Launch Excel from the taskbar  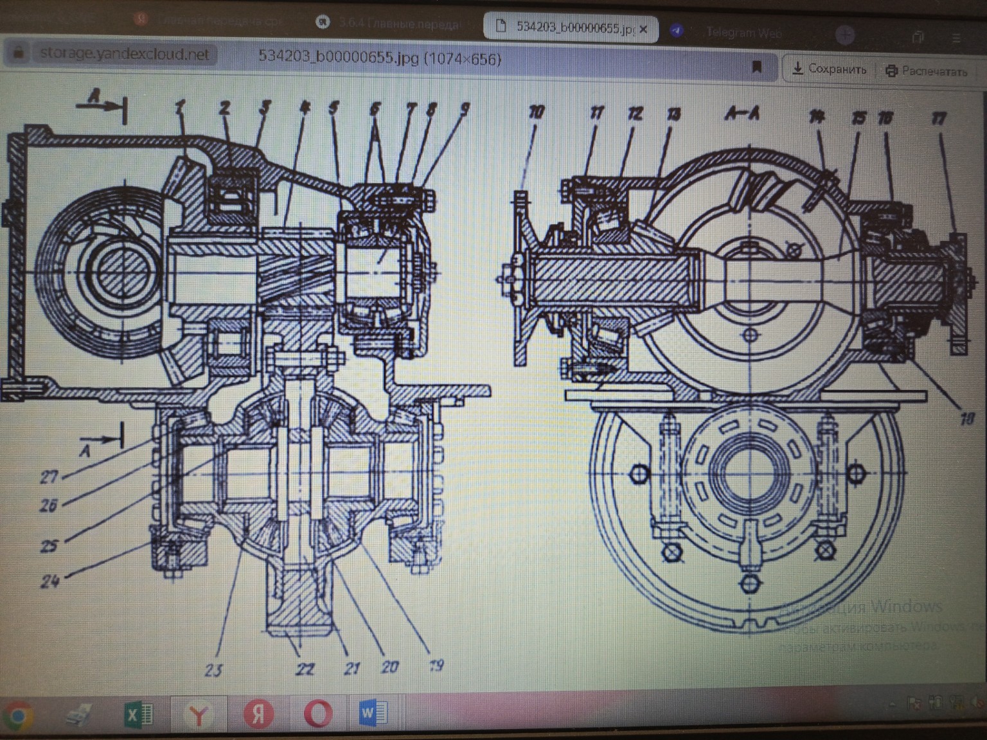(138, 714)
